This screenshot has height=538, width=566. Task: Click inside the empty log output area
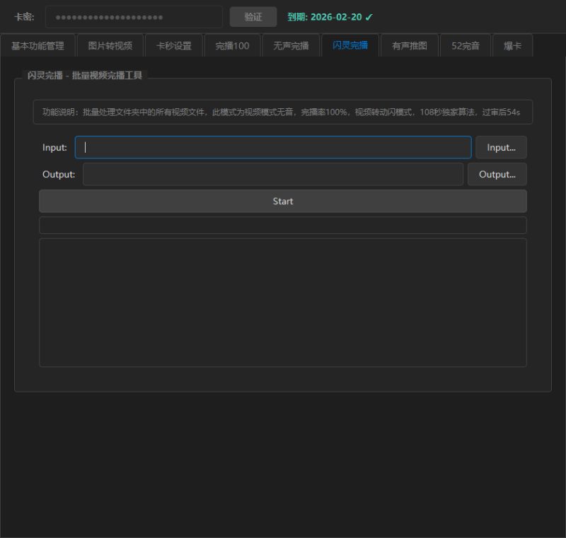(x=282, y=303)
